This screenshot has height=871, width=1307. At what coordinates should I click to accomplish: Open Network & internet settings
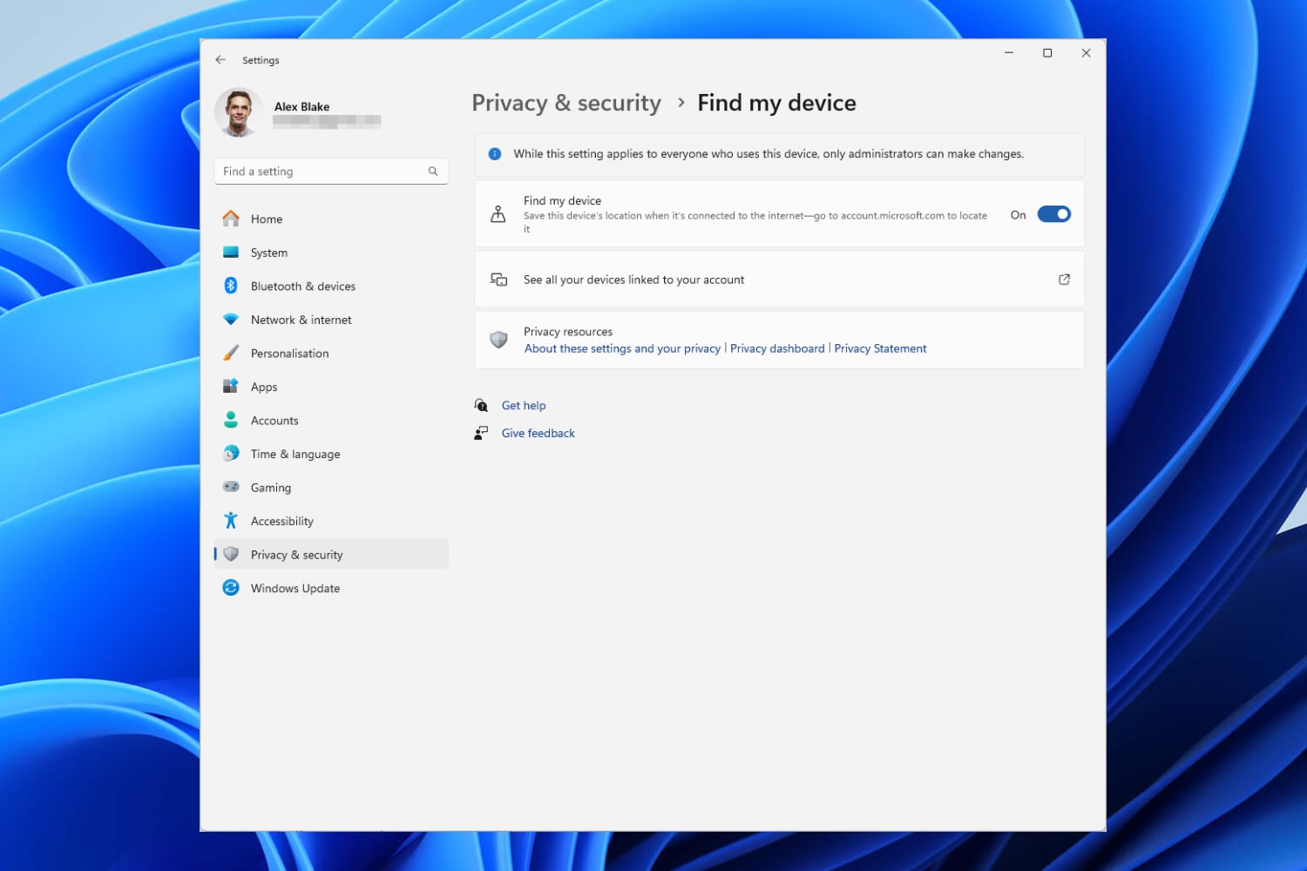pos(331,320)
